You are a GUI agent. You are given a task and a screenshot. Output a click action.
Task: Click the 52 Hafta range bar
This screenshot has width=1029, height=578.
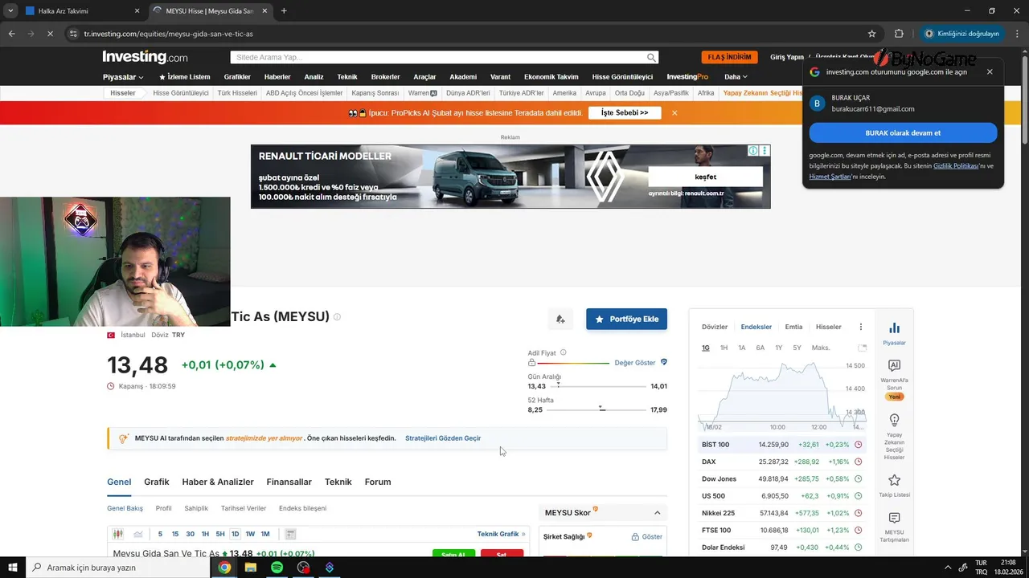tap(597, 409)
